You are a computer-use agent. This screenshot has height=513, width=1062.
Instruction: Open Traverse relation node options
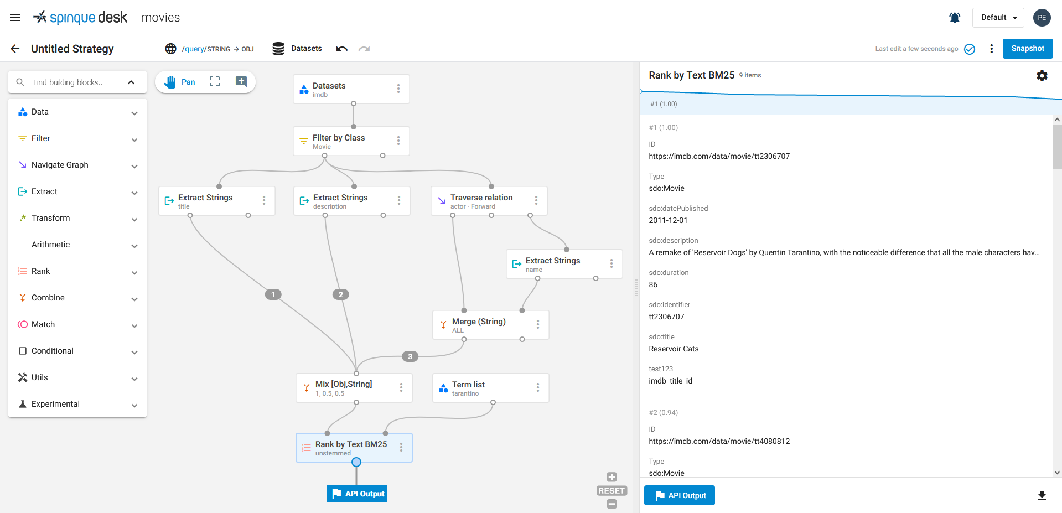(x=536, y=200)
